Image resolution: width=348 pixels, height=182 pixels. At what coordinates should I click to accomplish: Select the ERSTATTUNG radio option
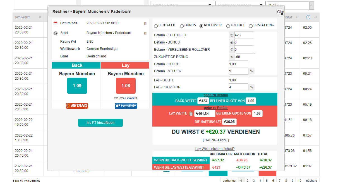coord(251,26)
